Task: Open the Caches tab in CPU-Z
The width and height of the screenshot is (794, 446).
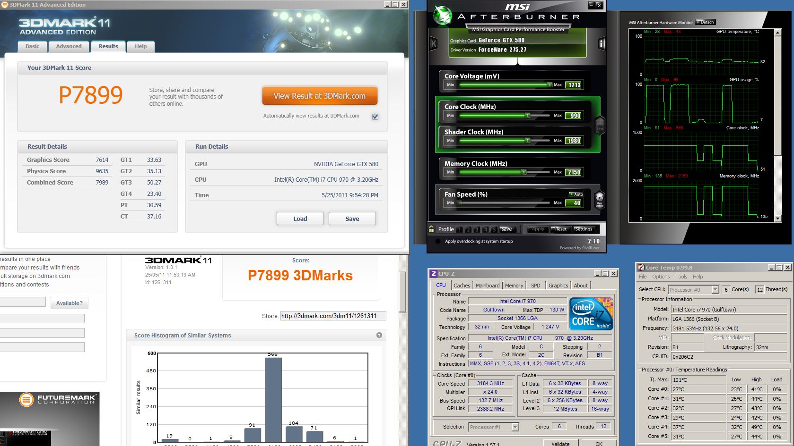Action: (462, 286)
